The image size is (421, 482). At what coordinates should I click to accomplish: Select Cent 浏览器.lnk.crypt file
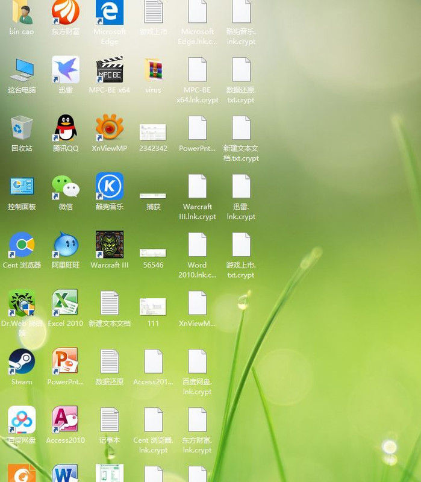click(154, 420)
